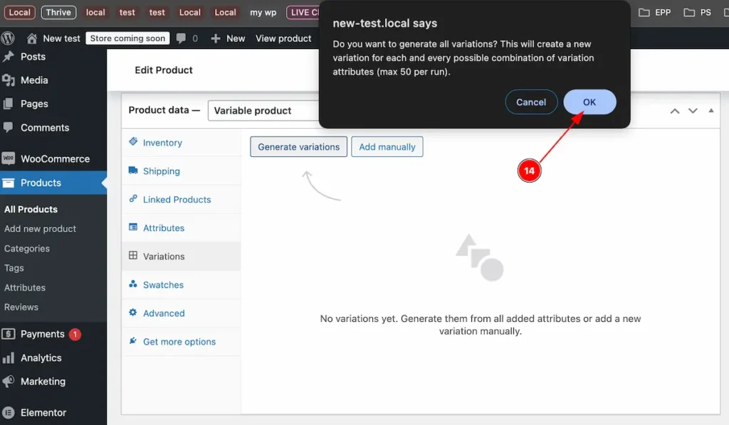Click the Linked Products chain icon

click(133, 198)
